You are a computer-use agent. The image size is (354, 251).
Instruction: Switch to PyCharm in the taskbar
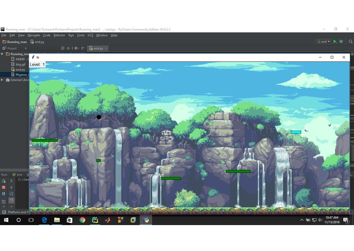(x=95, y=220)
